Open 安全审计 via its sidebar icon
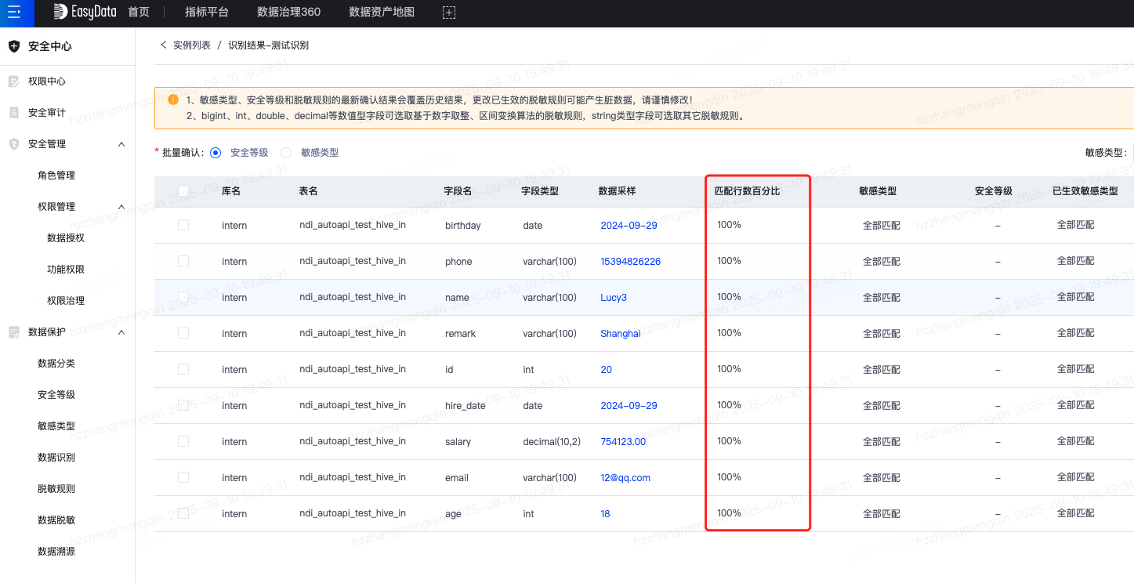This screenshot has width=1134, height=583. click(x=13, y=113)
